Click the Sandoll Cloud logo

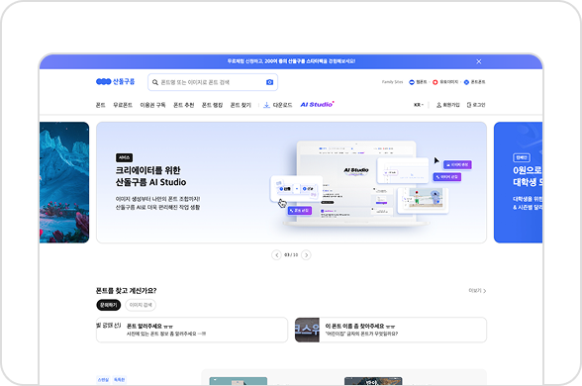[116, 81]
